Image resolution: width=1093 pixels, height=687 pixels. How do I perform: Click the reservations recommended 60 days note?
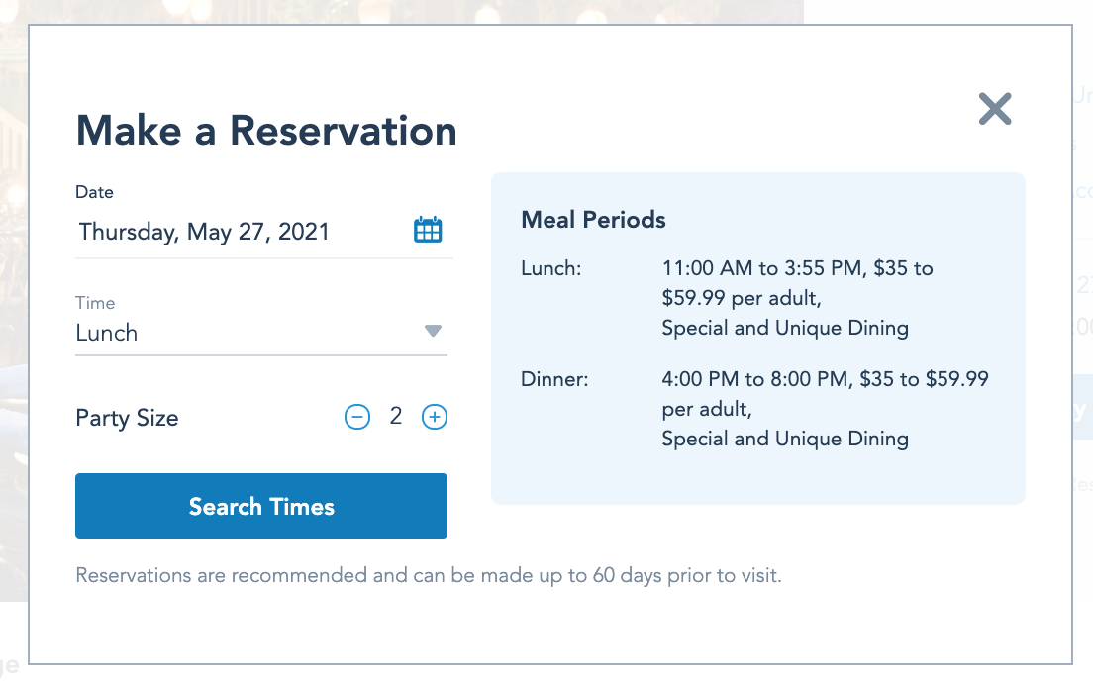coord(429,575)
